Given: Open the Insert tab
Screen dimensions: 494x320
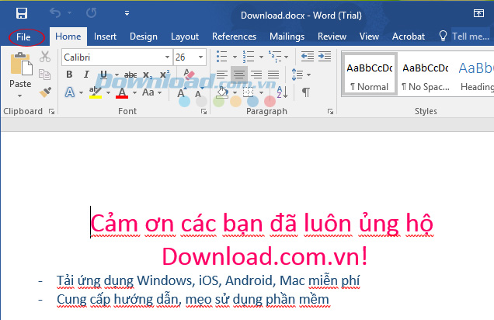Looking at the screenshot, I should coord(105,37).
